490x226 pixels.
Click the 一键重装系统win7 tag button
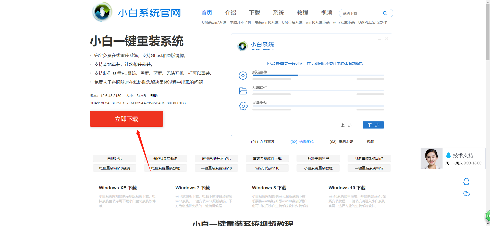point(369,168)
